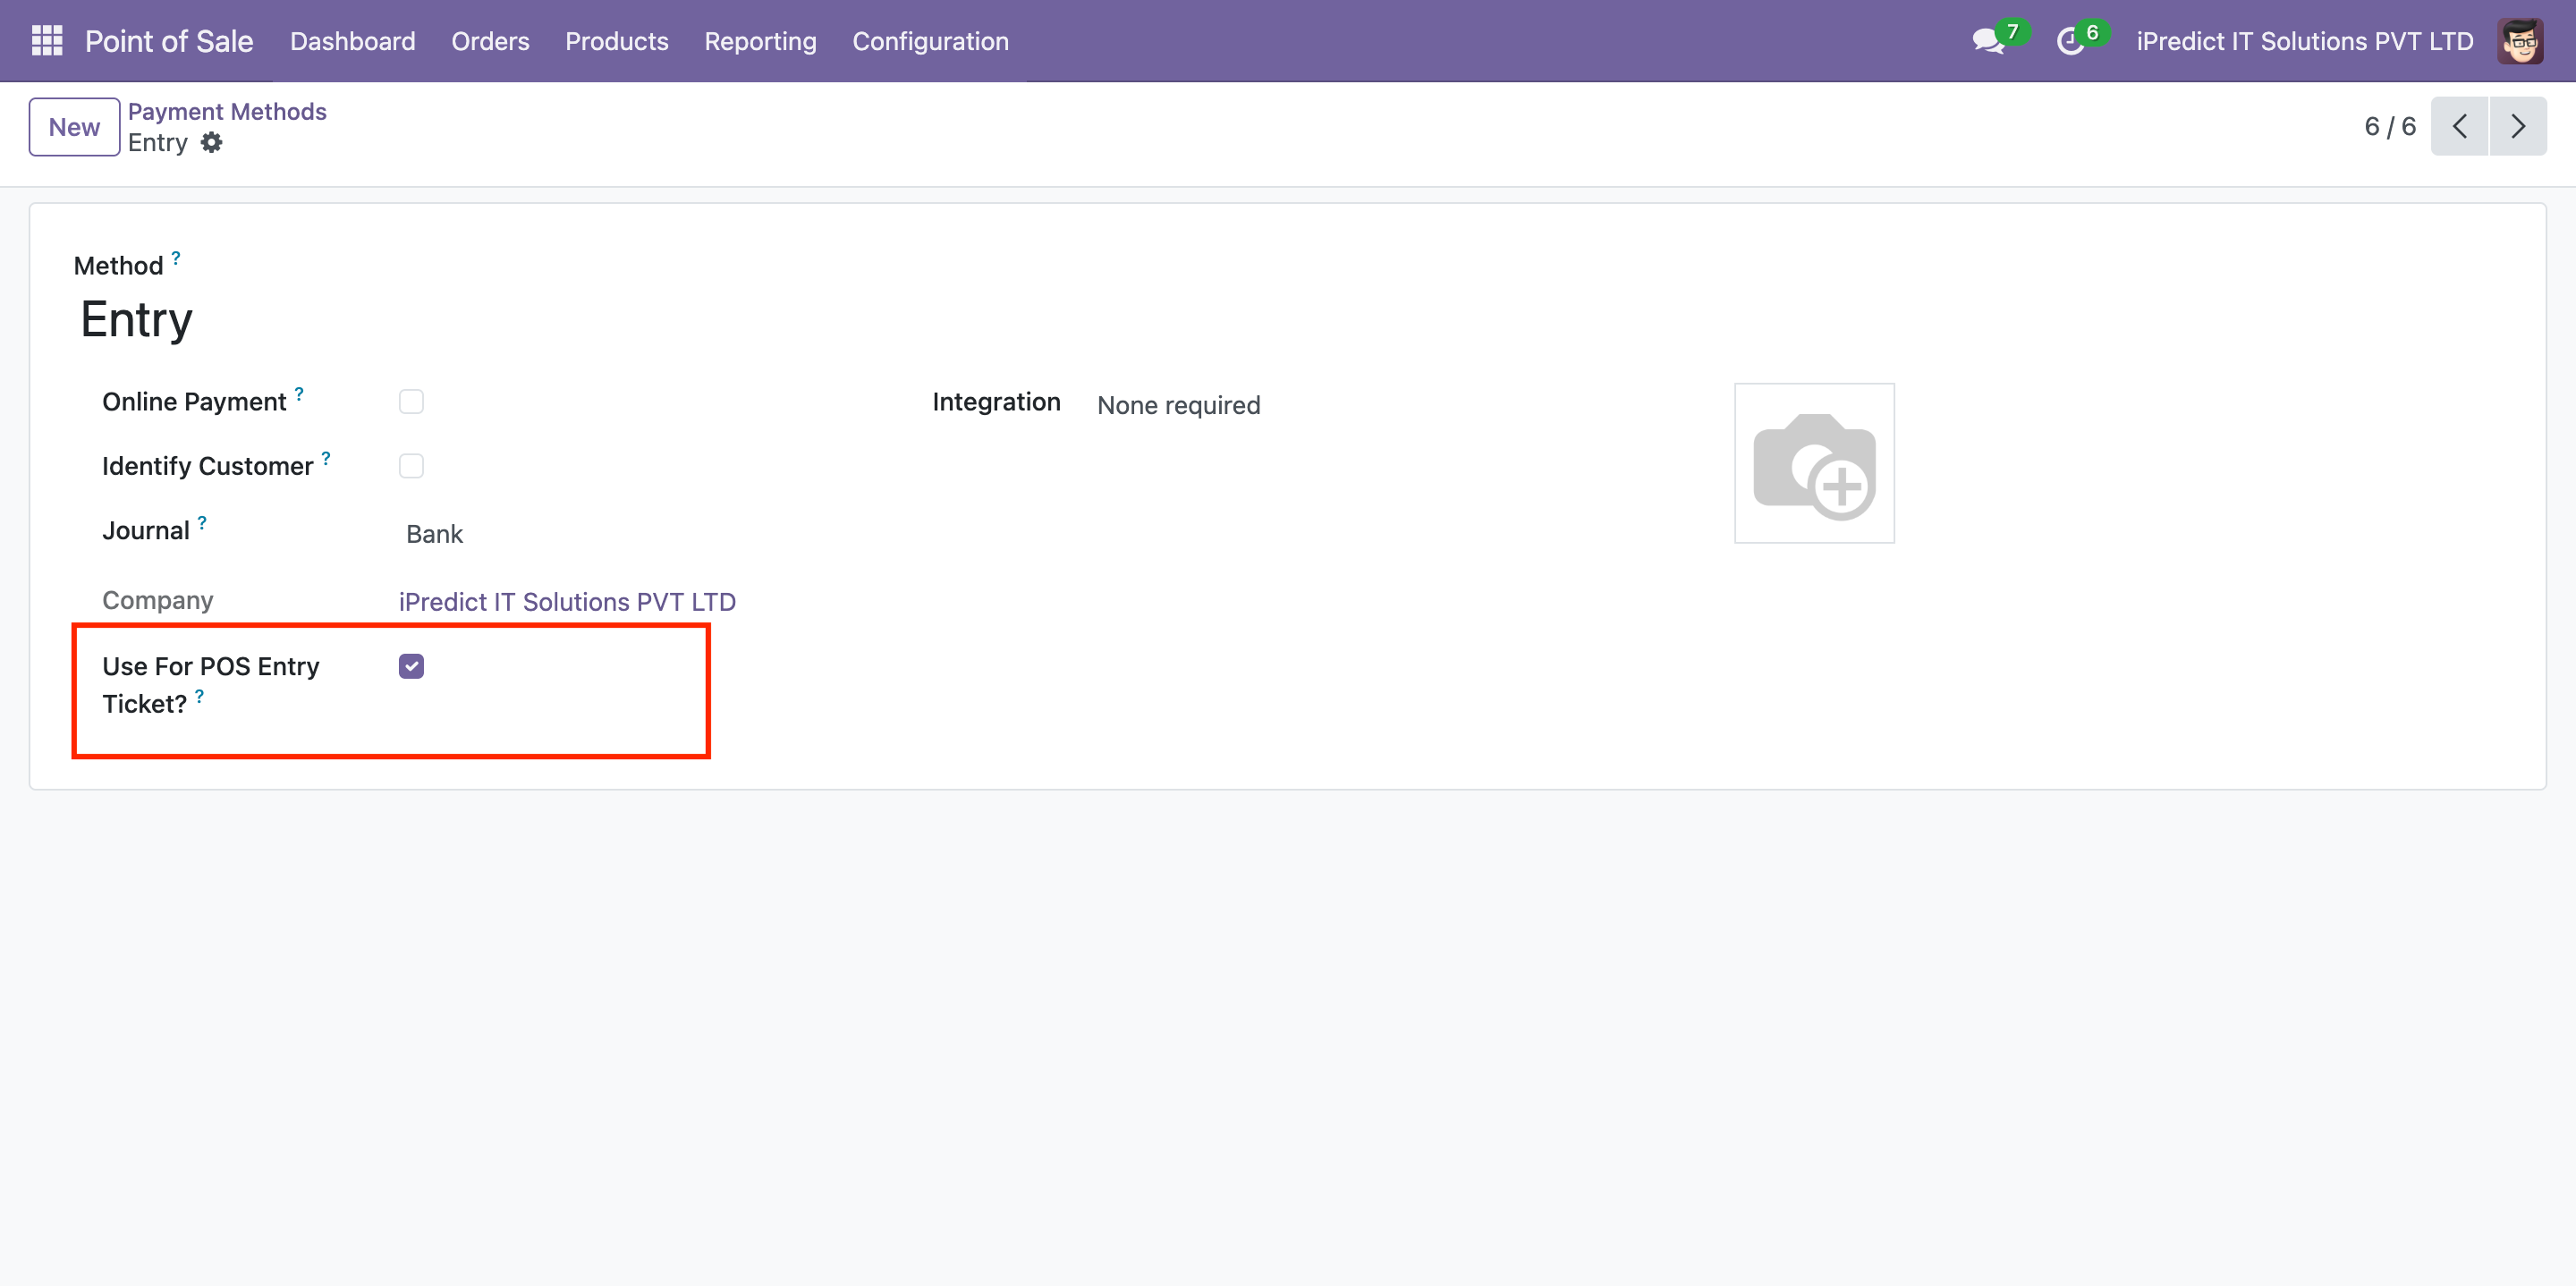Go back via Payment Methods breadcrumb

point(227,111)
